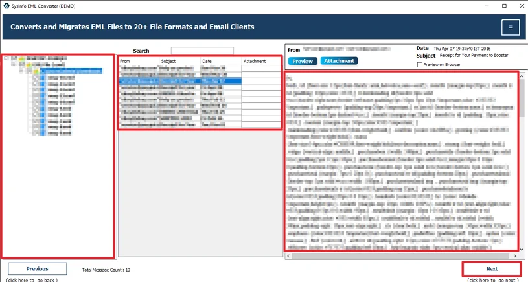Click the root folder icon in the tree

pos(20,58)
